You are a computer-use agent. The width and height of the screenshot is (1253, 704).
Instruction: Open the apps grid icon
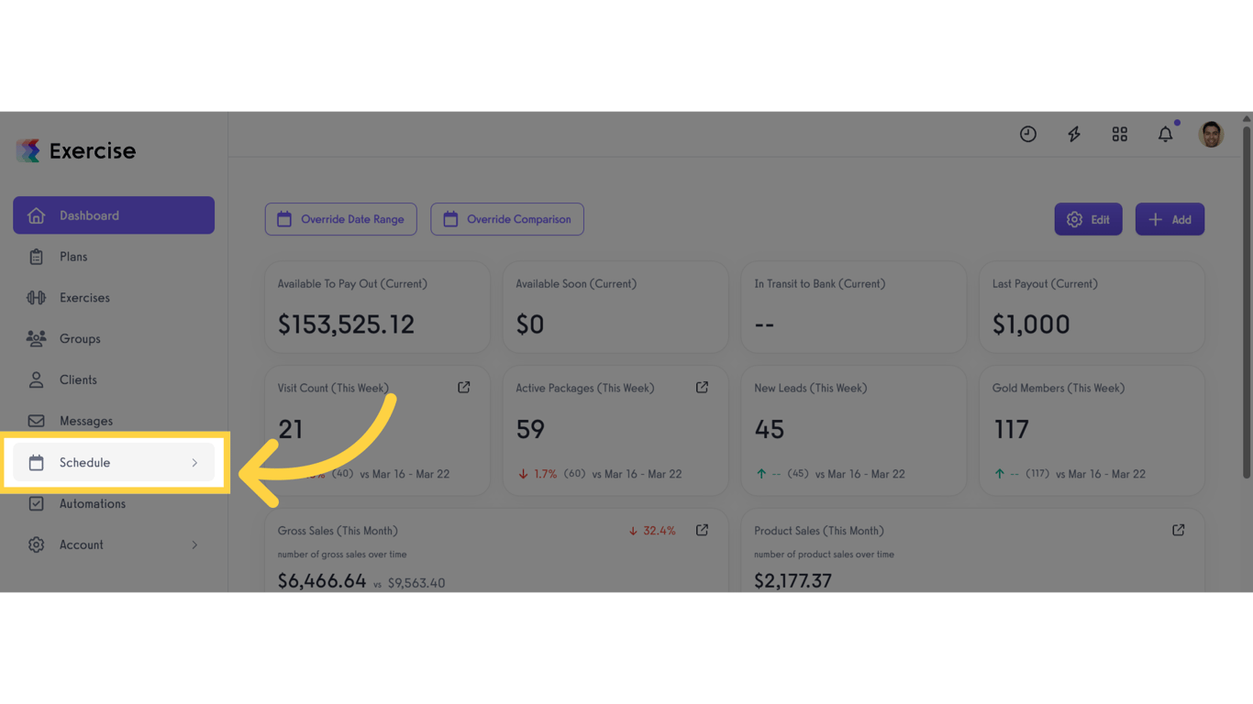click(1120, 134)
